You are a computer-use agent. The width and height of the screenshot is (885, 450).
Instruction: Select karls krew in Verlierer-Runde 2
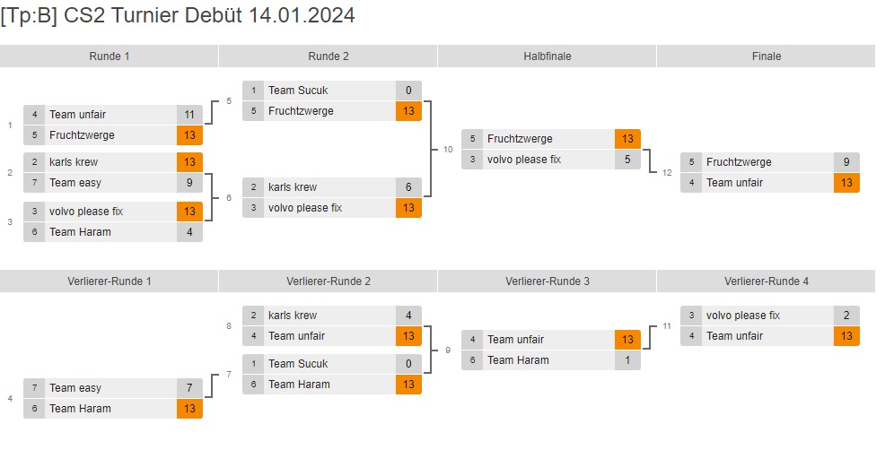293,316
